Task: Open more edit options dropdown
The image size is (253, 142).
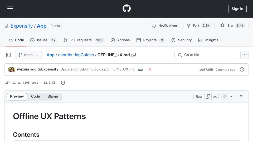Action: click(231, 97)
